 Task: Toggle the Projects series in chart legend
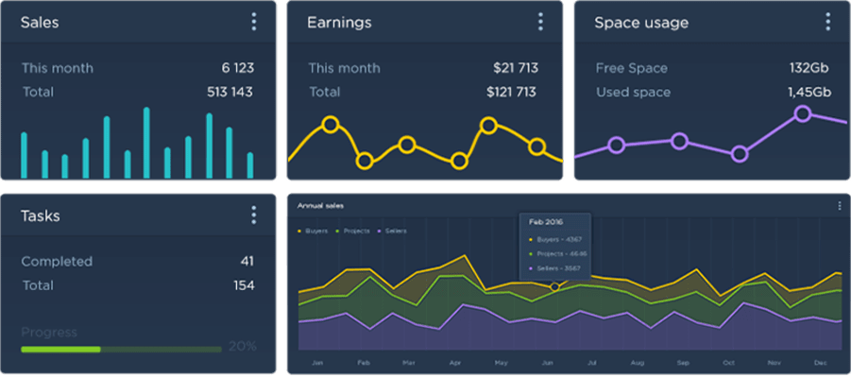[353, 231]
